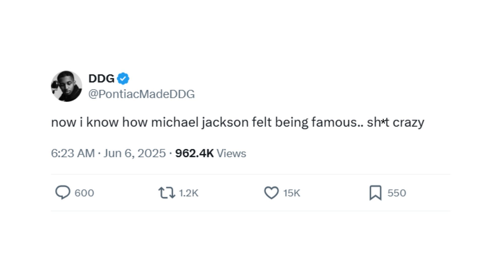The width and height of the screenshot is (484, 272).
Task: Open DDG's profile picture
Action: [x=67, y=86]
